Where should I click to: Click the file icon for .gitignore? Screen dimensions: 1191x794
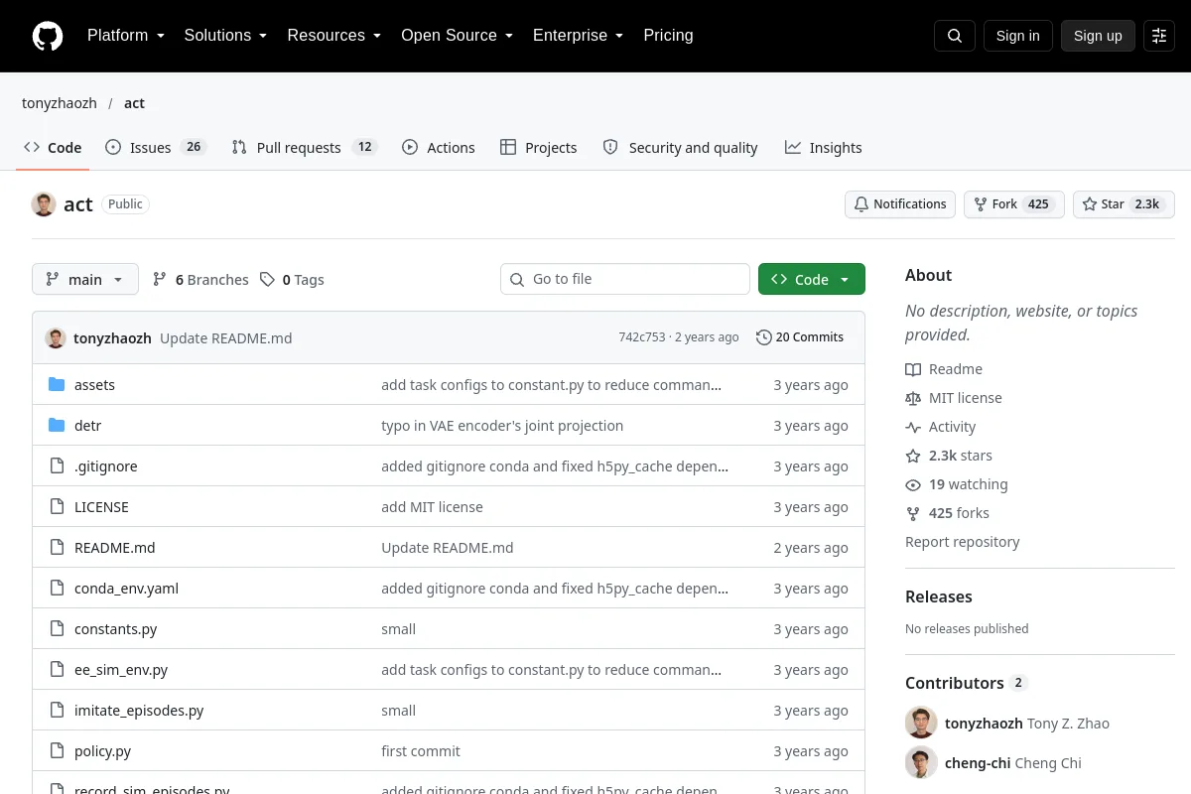(57, 466)
